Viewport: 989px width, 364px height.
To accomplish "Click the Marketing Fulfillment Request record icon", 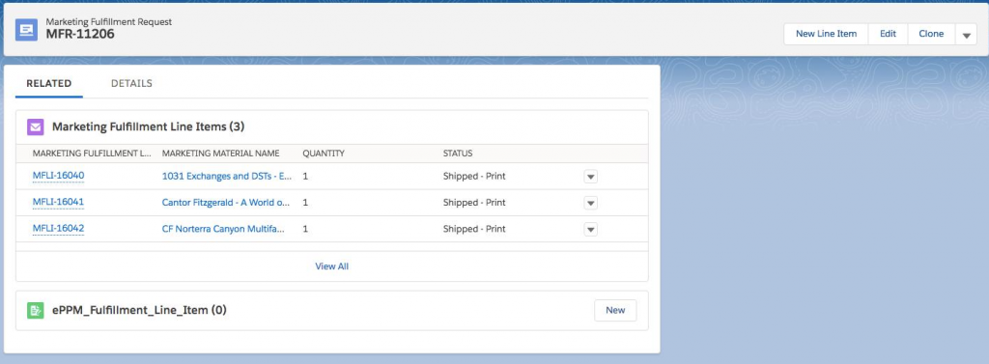I will click(26, 30).
